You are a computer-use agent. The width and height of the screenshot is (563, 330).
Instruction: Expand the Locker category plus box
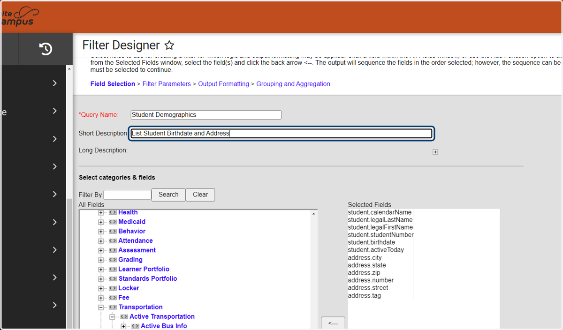point(101,288)
